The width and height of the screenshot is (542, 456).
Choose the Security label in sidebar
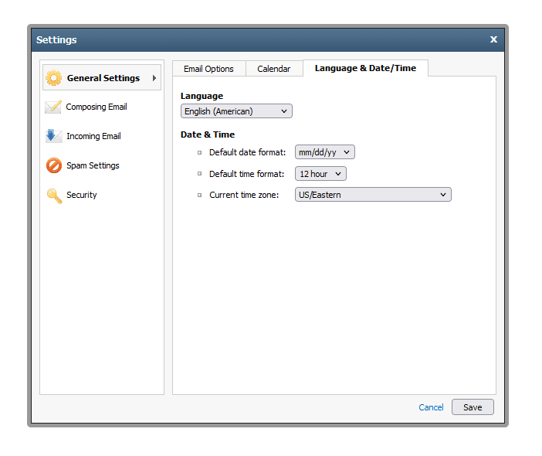coord(82,196)
